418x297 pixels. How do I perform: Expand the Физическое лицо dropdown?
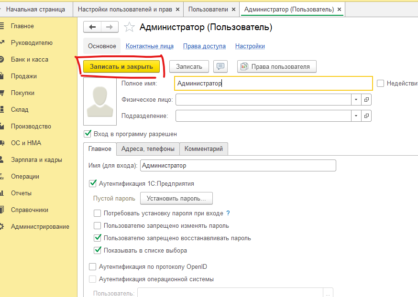point(356,99)
